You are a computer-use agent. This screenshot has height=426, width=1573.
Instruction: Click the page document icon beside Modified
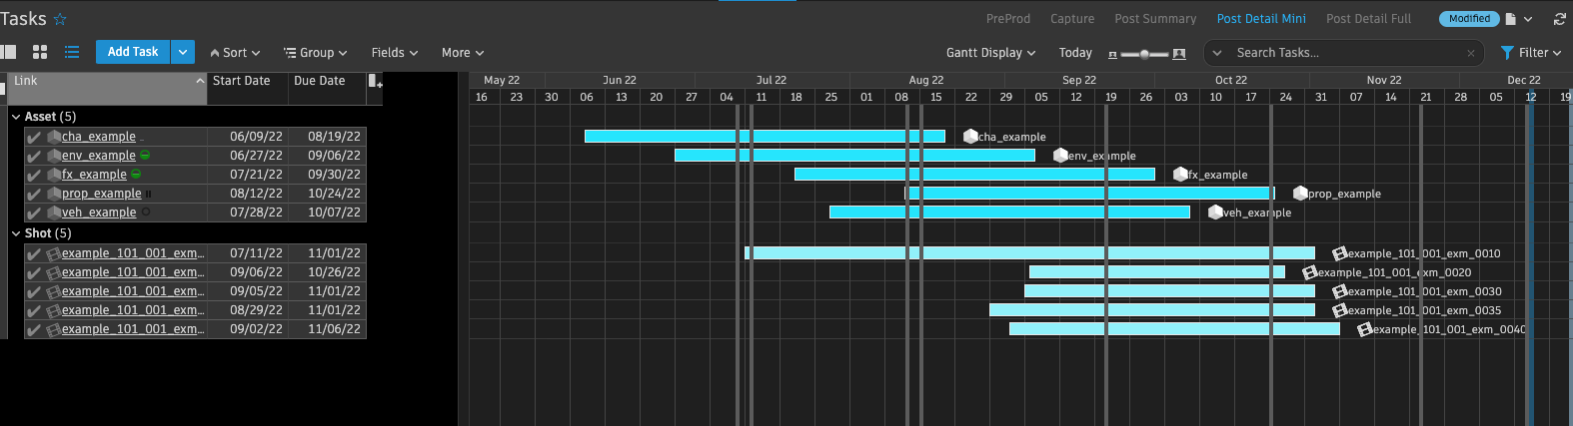1511,19
